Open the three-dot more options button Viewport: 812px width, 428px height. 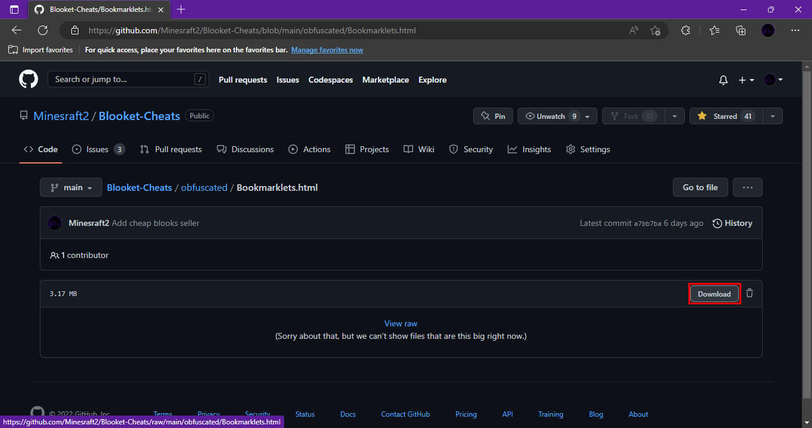(748, 187)
